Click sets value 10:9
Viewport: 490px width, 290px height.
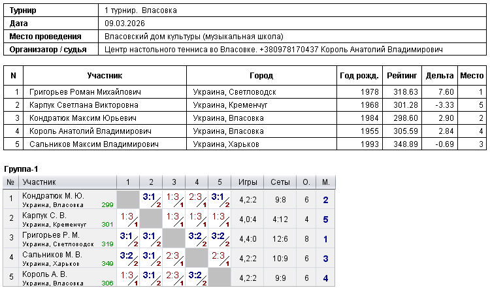click(280, 259)
